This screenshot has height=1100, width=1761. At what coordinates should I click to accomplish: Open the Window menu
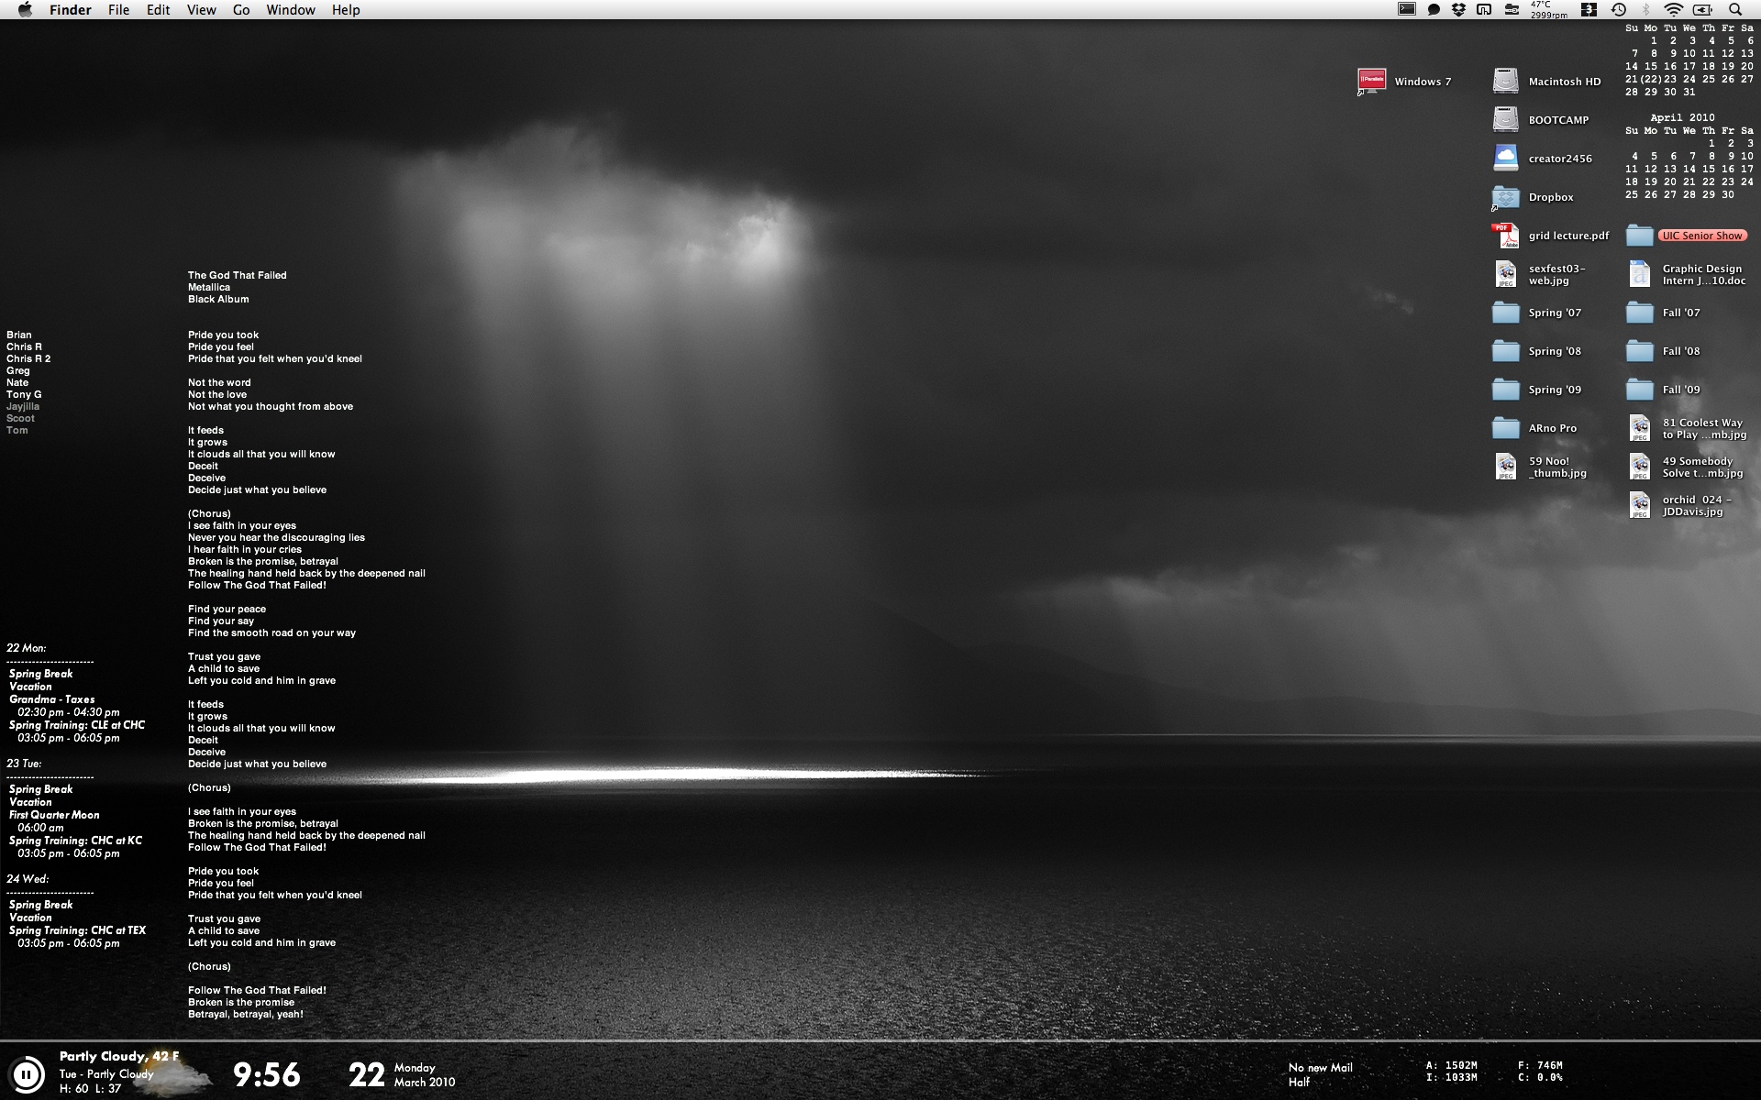(x=290, y=10)
